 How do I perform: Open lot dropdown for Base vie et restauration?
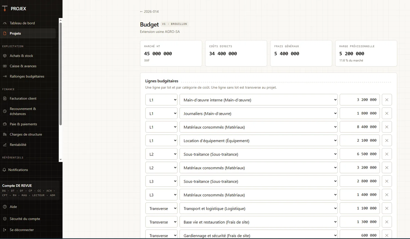click(x=161, y=222)
